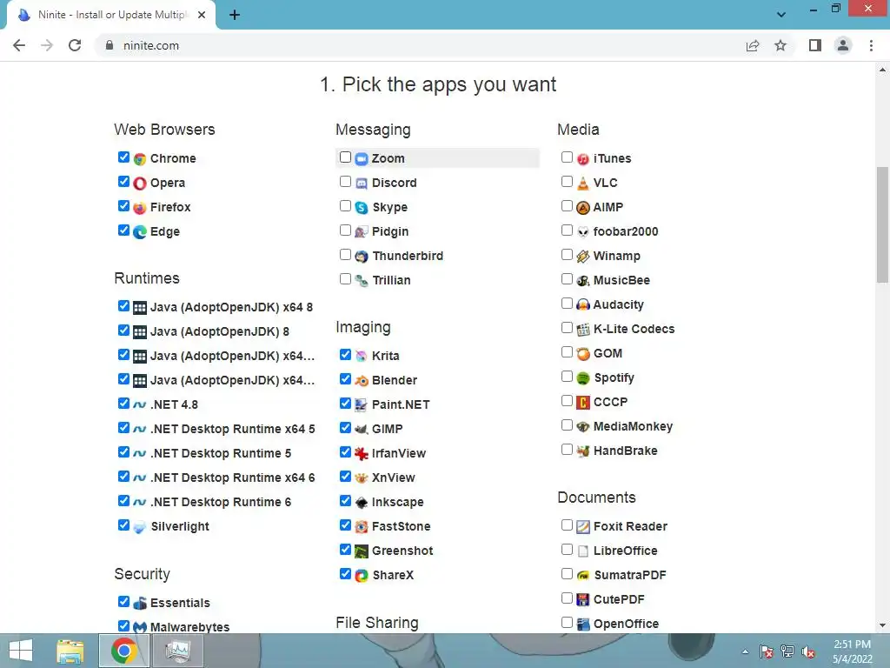Open the Windows Start menu
The width and height of the screenshot is (890, 668).
[x=21, y=651]
